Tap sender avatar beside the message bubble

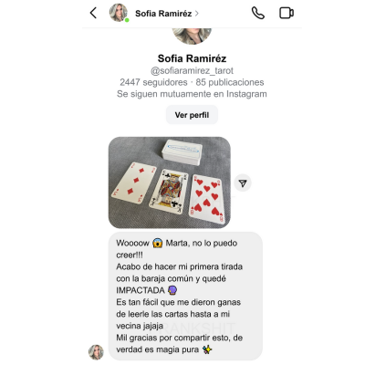pyautogui.click(x=96, y=352)
